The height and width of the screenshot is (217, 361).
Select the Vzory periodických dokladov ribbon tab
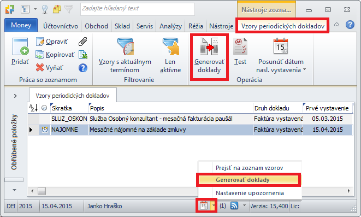283,26
